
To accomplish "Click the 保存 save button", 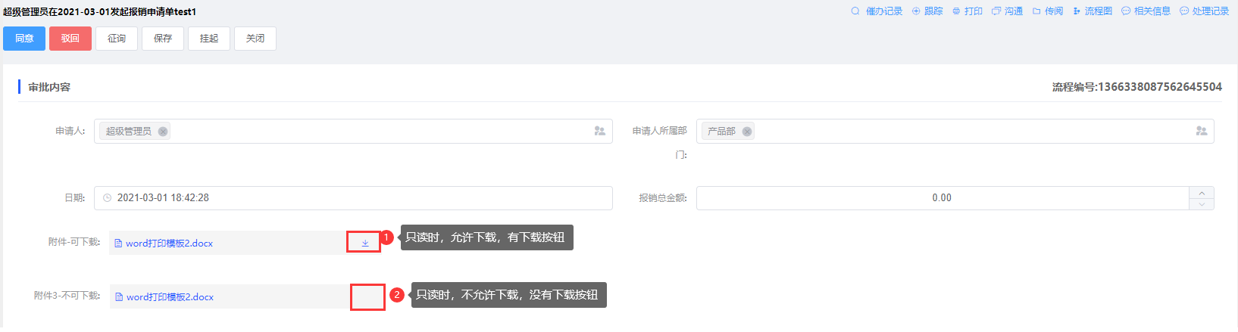I will (163, 39).
